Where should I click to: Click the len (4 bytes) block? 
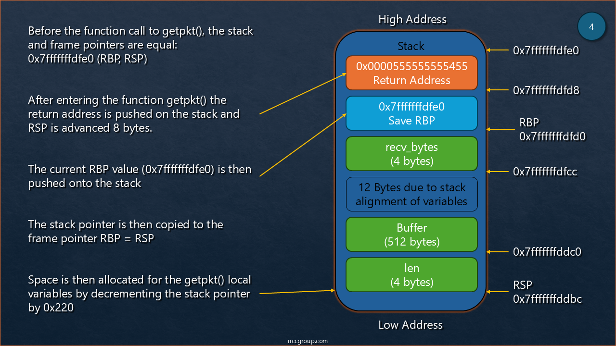tap(411, 275)
